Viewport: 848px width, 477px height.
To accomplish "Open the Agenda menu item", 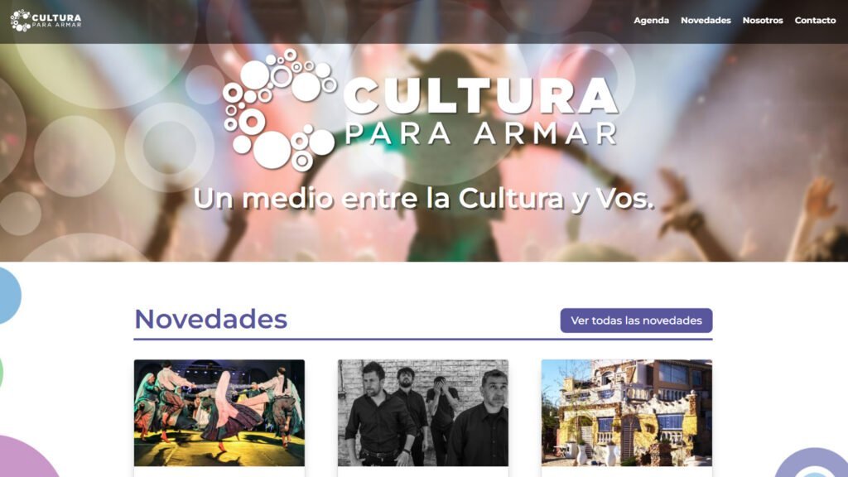I will pos(651,21).
